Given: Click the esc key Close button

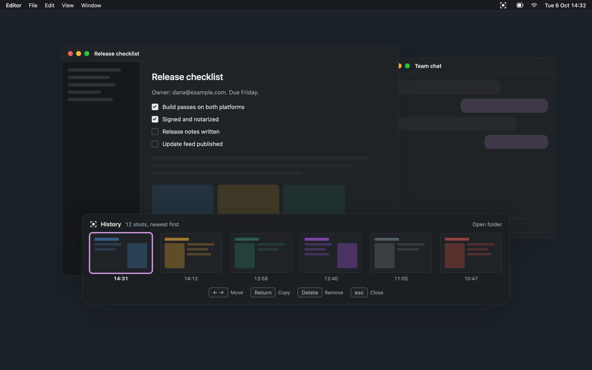Looking at the screenshot, I should click(x=359, y=293).
